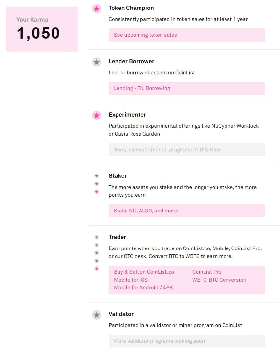280x349 pixels.
Task: Click the gray Validator star badge
Action: (x=97, y=315)
